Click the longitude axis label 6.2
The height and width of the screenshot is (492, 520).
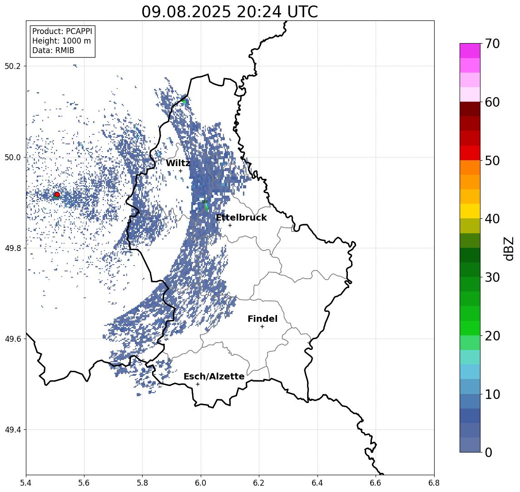(259, 483)
